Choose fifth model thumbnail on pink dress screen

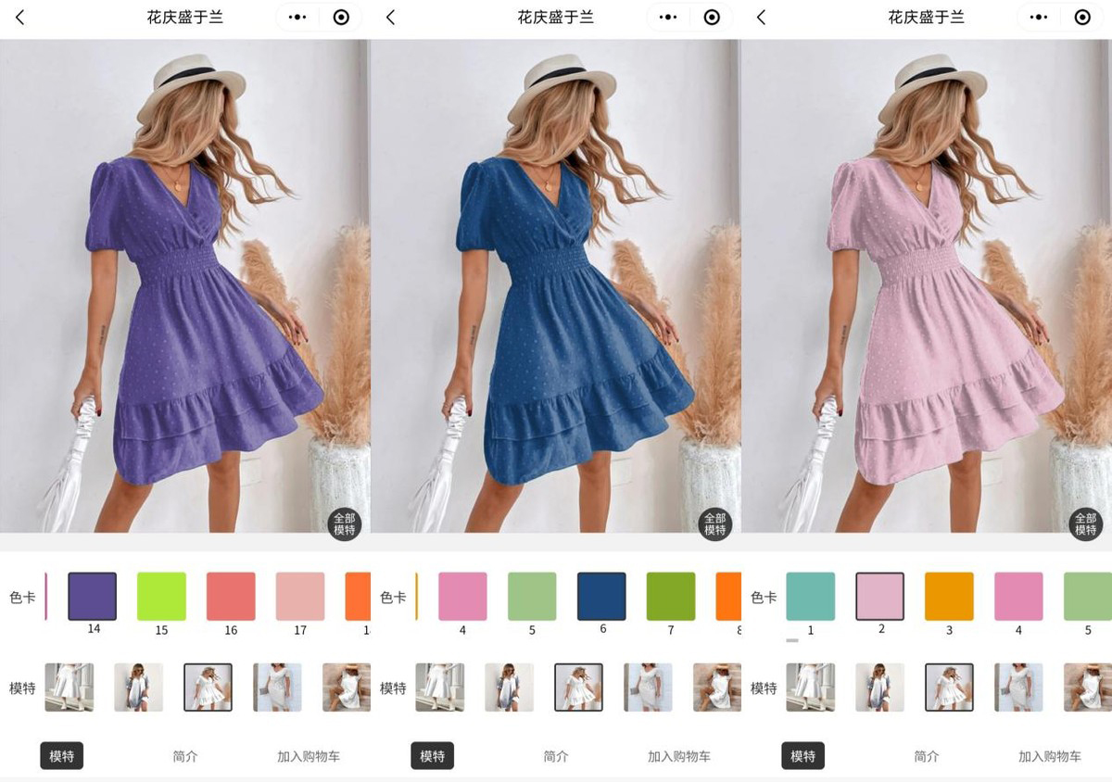click(x=1088, y=687)
